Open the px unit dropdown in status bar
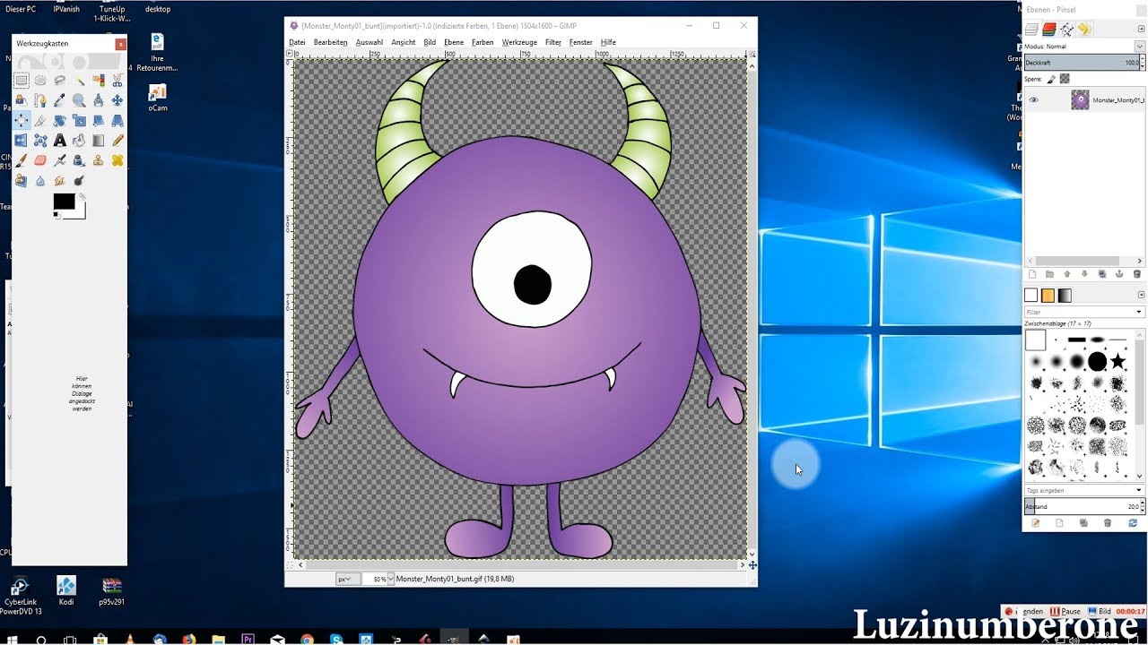Image resolution: width=1148 pixels, height=645 pixels. point(347,580)
